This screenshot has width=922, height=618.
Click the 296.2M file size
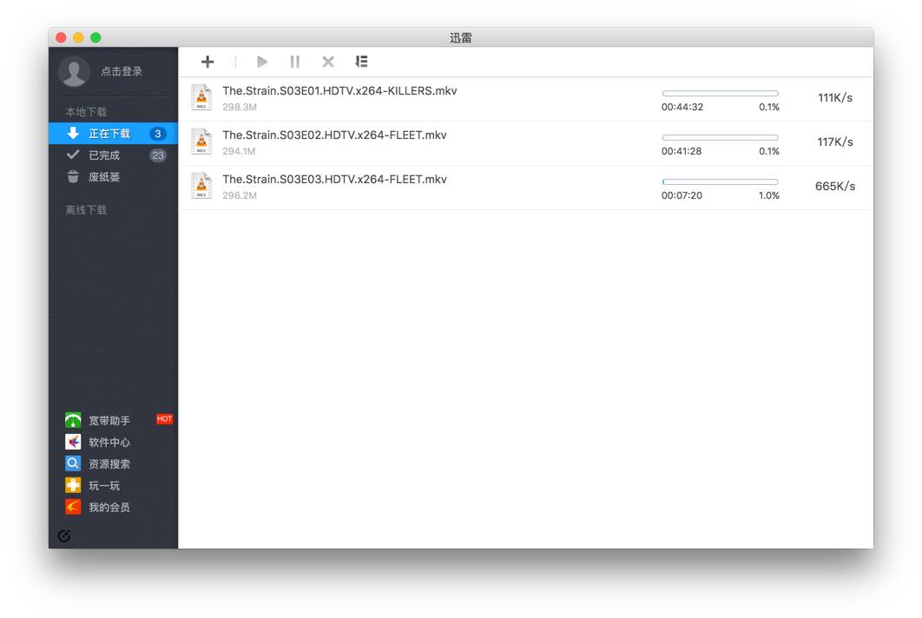pyautogui.click(x=240, y=195)
